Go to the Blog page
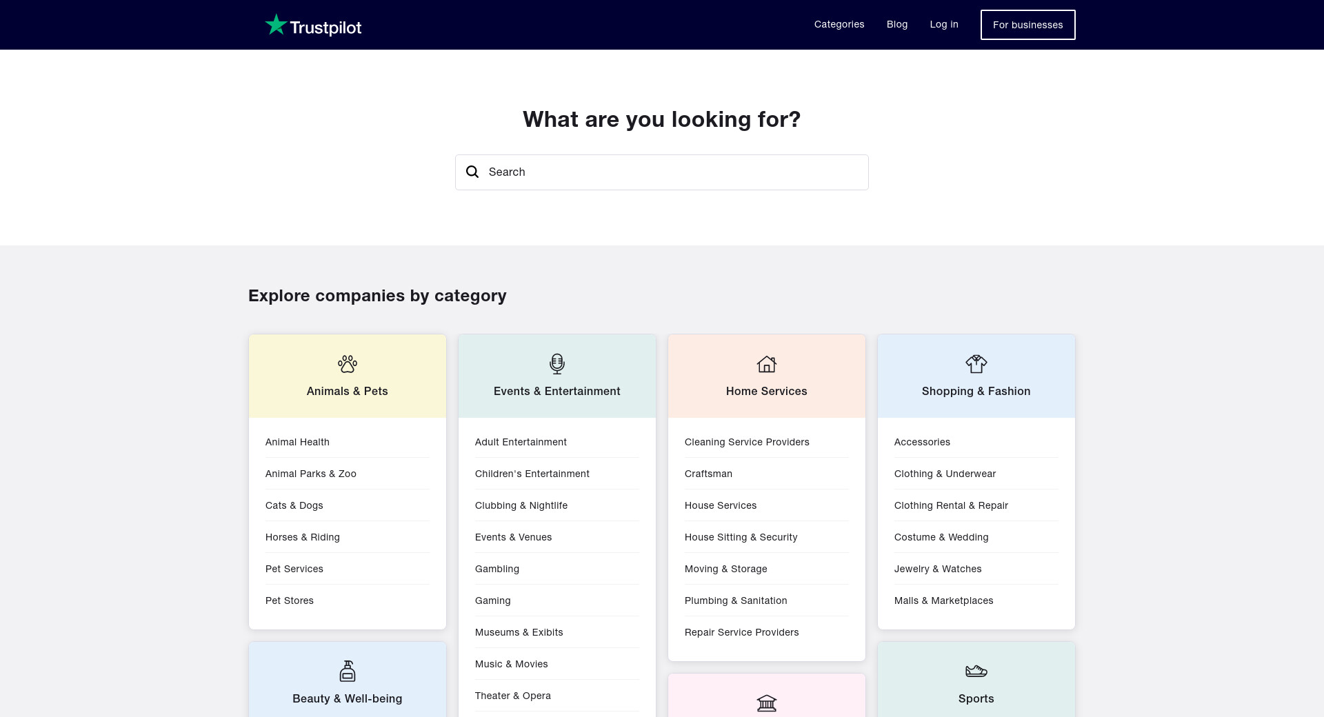The image size is (1324, 717). (897, 25)
